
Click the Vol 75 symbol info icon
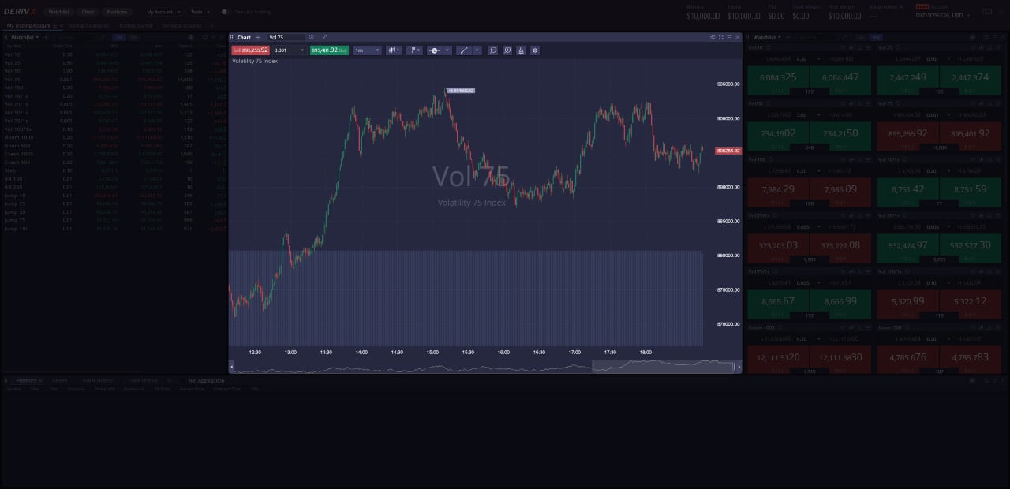[312, 37]
